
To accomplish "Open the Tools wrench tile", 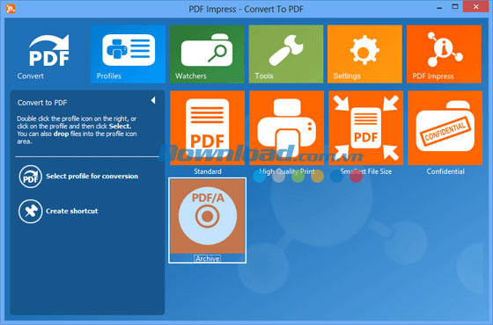I will (286, 54).
